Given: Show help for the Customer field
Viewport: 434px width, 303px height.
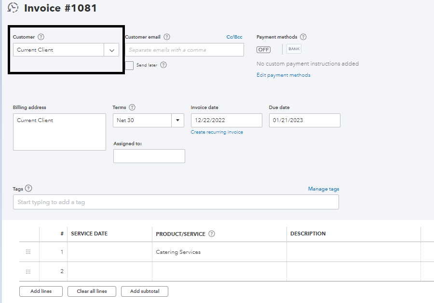Looking at the screenshot, I should point(41,37).
